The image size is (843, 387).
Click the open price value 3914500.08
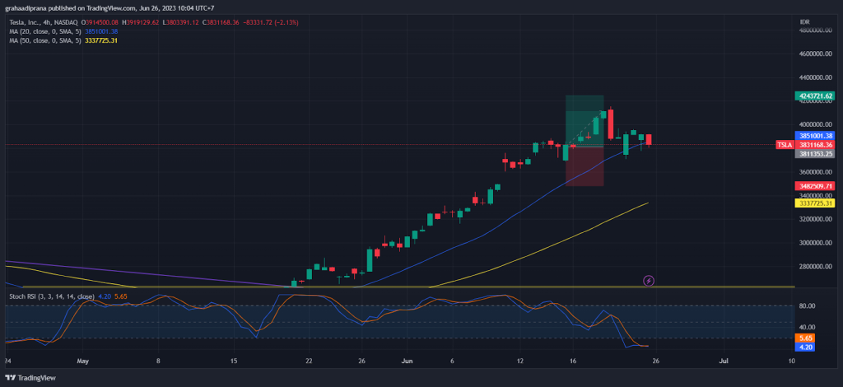click(102, 22)
